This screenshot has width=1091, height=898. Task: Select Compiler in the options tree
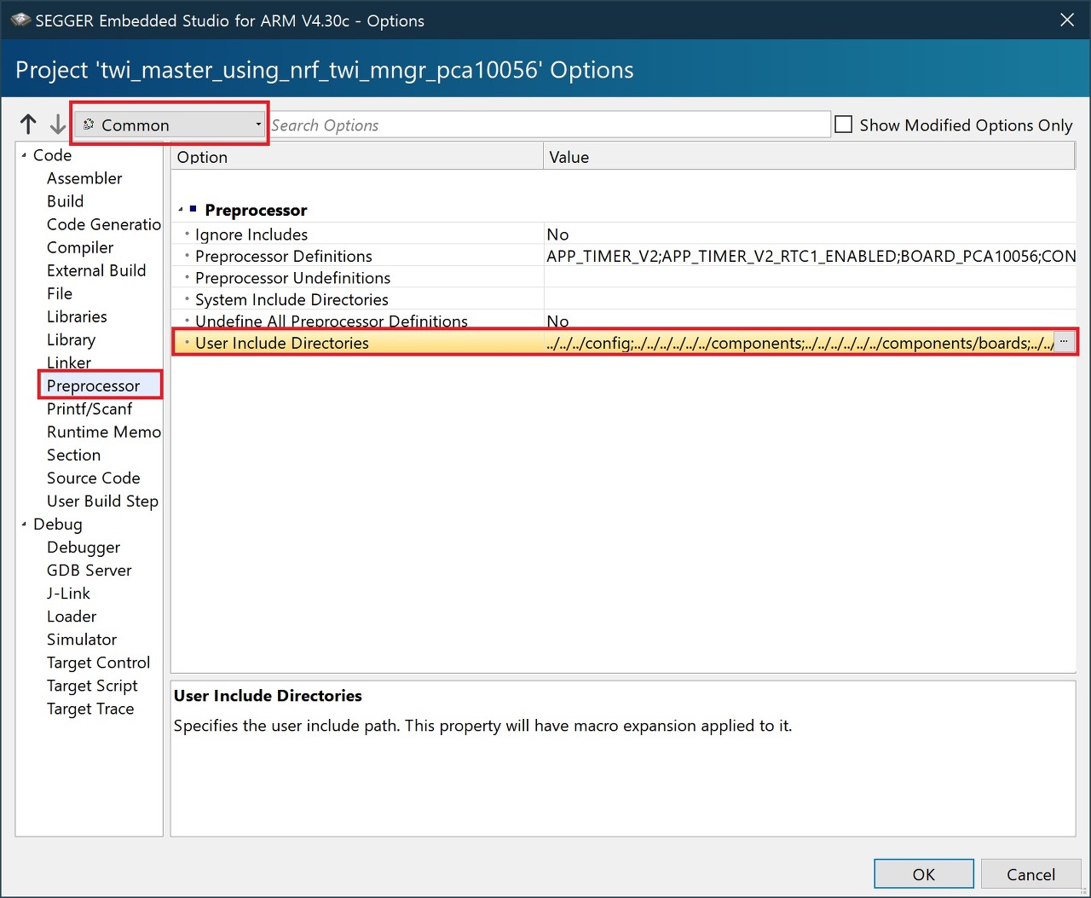(80, 247)
